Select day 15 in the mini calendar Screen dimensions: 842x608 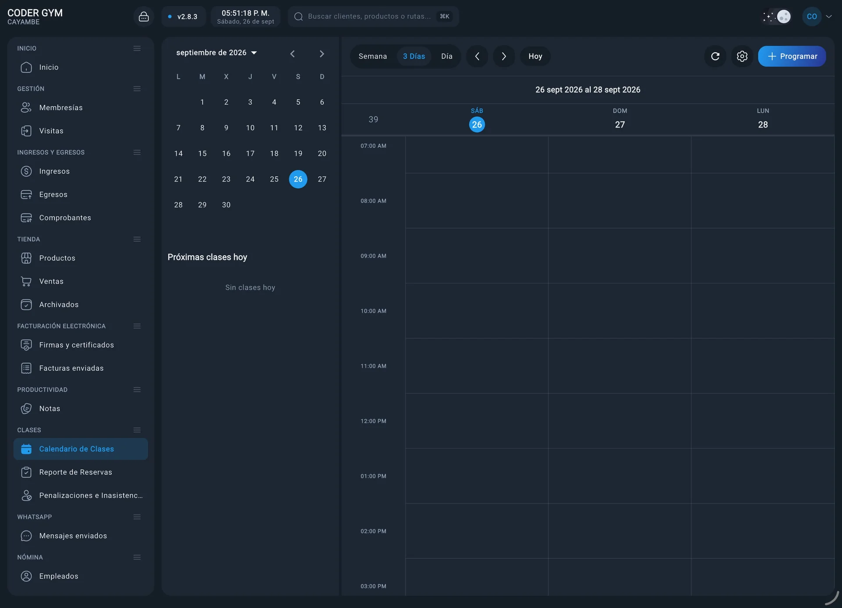click(202, 154)
